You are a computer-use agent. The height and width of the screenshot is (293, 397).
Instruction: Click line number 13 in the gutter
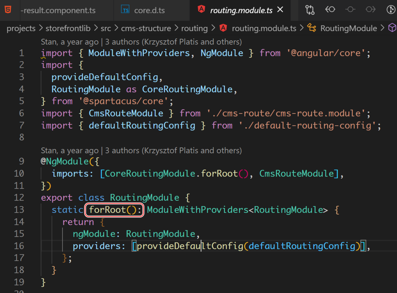click(19, 210)
